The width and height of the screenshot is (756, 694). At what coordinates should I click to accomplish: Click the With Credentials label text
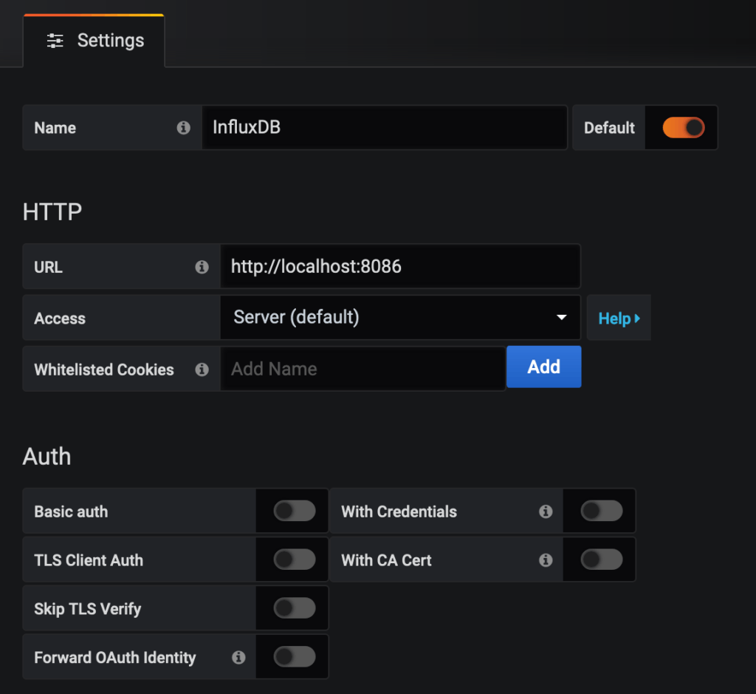pyautogui.click(x=399, y=511)
